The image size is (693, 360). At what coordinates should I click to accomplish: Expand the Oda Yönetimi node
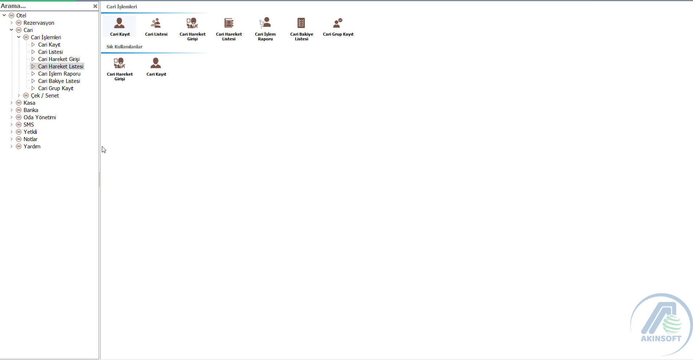pos(12,117)
